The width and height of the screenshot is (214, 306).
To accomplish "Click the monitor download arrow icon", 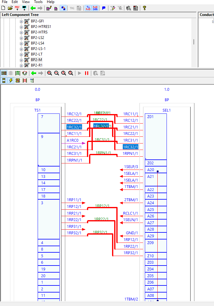I will pos(24,8).
